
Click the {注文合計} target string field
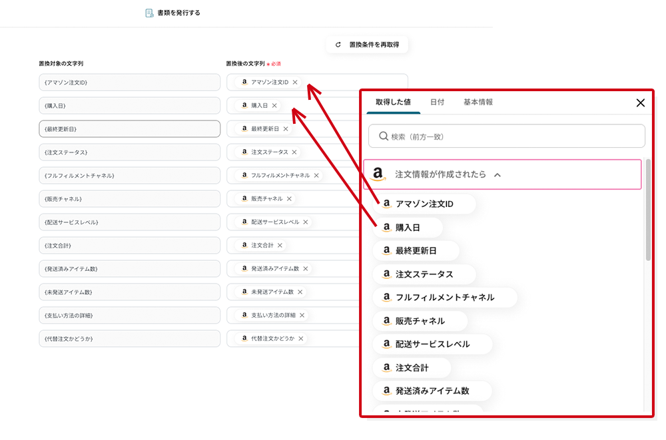coord(130,246)
